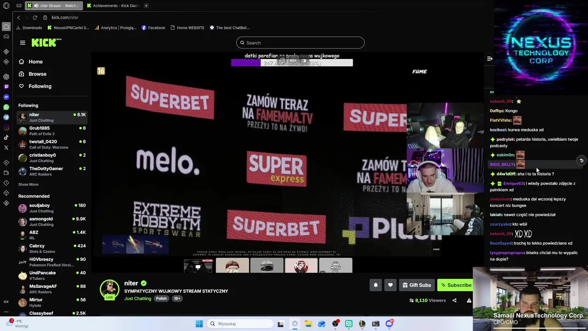Viewport: 588px width, 331px height.
Task: Open Messenger in Opera sidebar
Action: 6,97
